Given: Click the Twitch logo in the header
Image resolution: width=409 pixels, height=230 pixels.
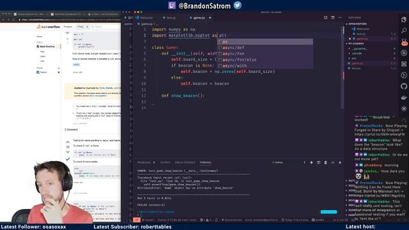Looking at the screenshot, I should 172,5.
